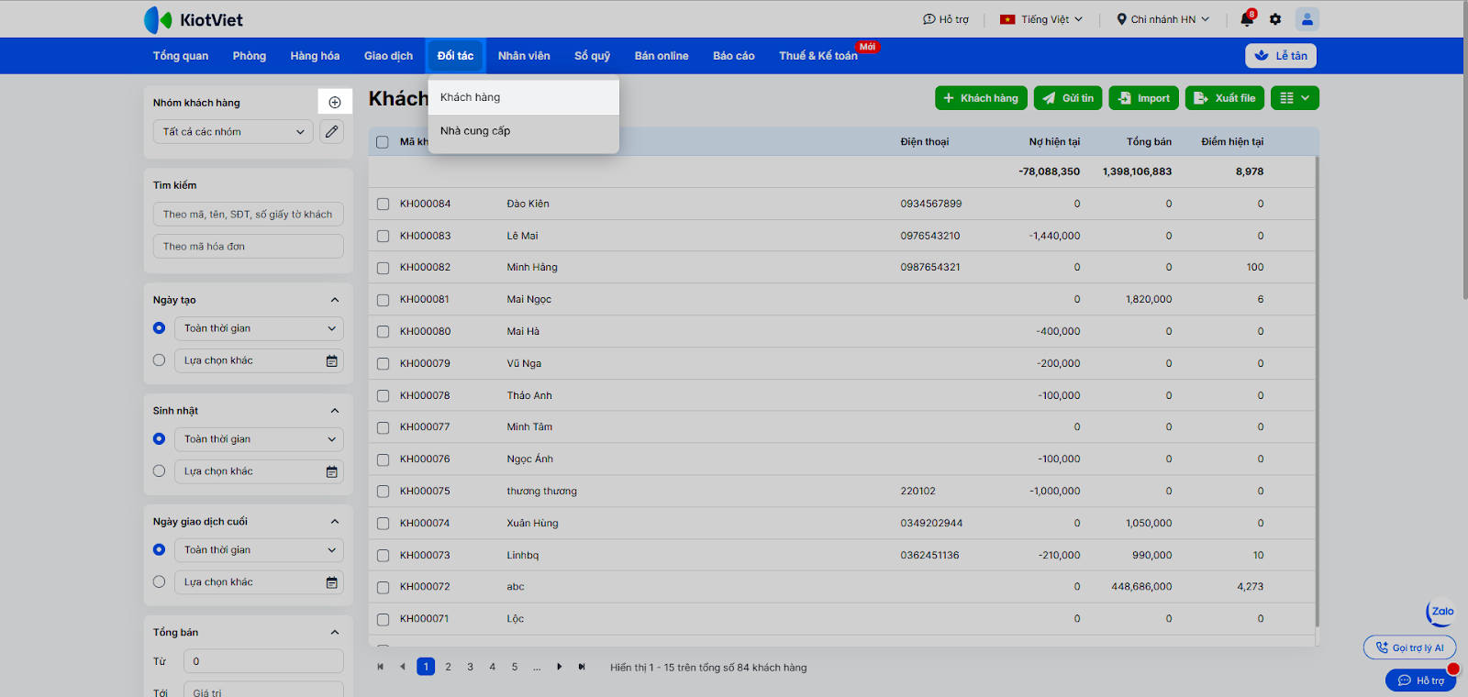Open the Hỗ trợ help link in header
Viewport: 1468px width, 697px height.
coord(946,19)
